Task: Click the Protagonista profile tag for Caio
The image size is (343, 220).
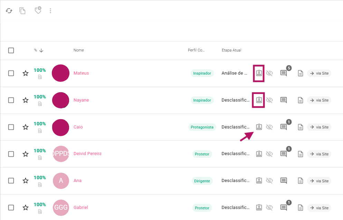Action: [202, 127]
